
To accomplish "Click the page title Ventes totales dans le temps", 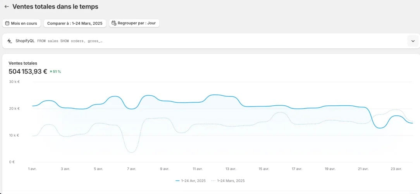I will pos(55,7).
